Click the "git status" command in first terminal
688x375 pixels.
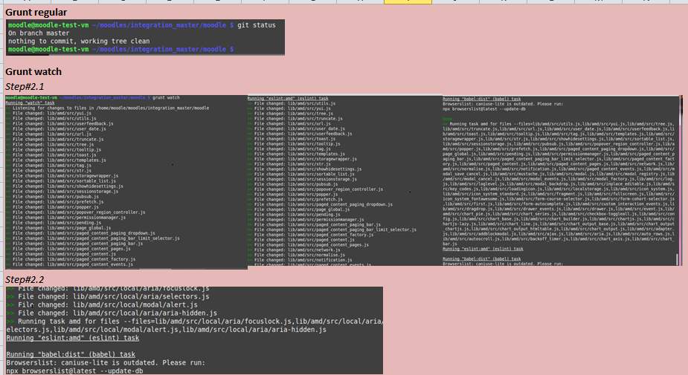(x=257, y=25)
